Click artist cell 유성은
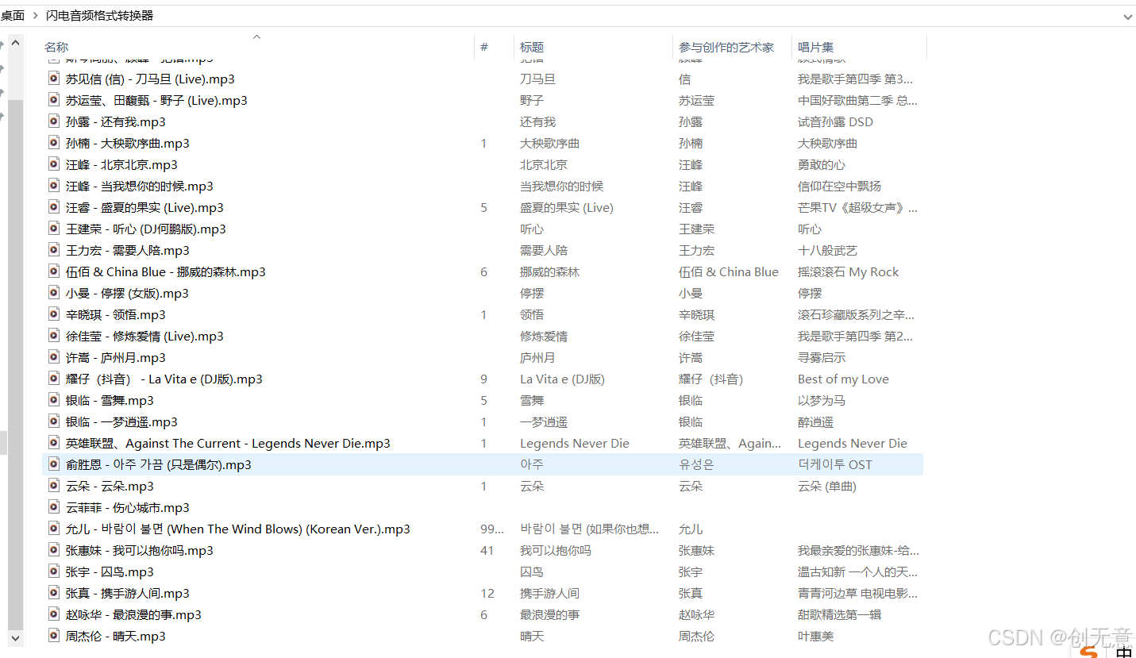 (x=696, y=464)
